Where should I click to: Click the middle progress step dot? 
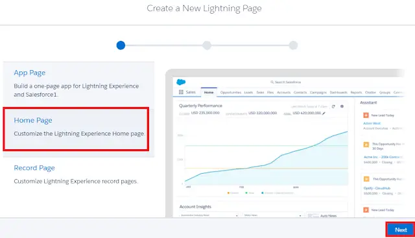[207, 45]
